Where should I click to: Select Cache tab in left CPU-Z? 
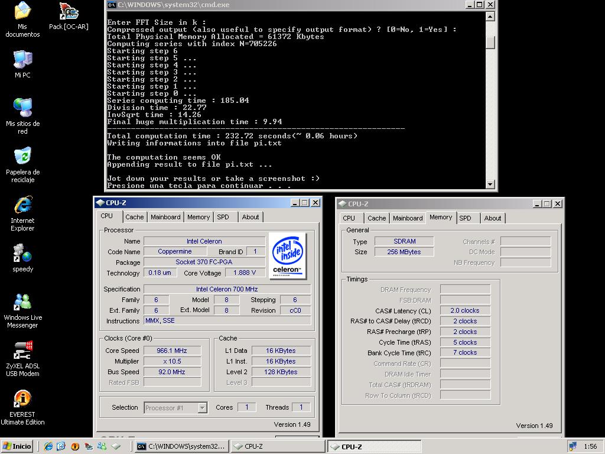(x=134, y=217)
